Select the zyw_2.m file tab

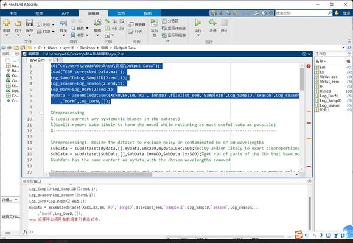(x=37, y=60)
